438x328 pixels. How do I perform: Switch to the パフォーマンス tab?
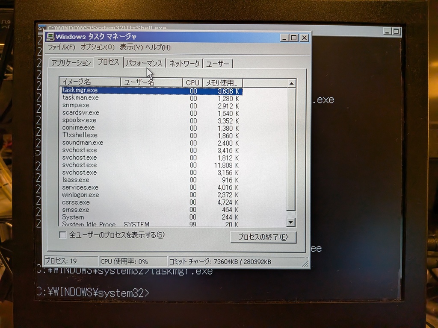tap(144, 64)
